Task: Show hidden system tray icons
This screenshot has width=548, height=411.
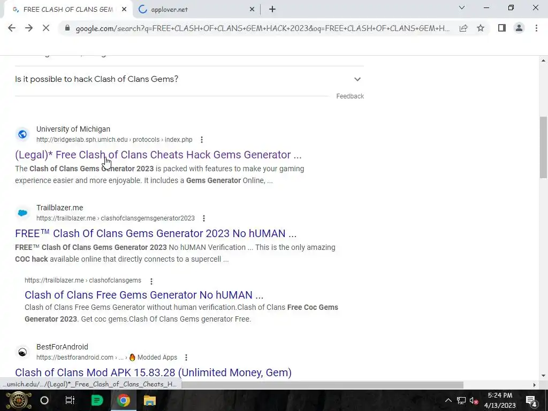Action: pyautogui.click(x=448, y=400)
